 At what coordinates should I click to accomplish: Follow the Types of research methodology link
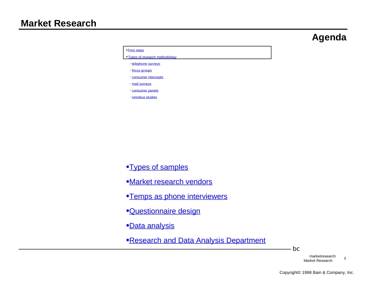[152, 57]
